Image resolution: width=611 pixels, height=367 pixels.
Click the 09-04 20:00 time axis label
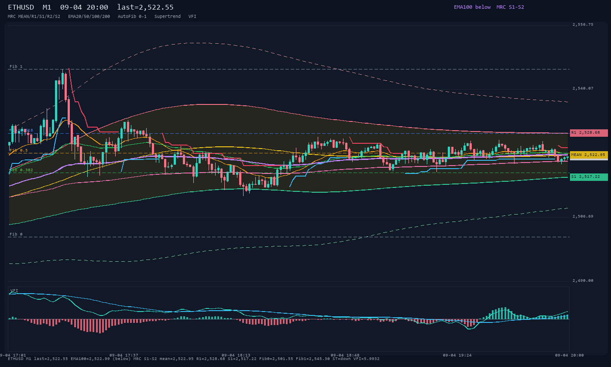point(570,355)
